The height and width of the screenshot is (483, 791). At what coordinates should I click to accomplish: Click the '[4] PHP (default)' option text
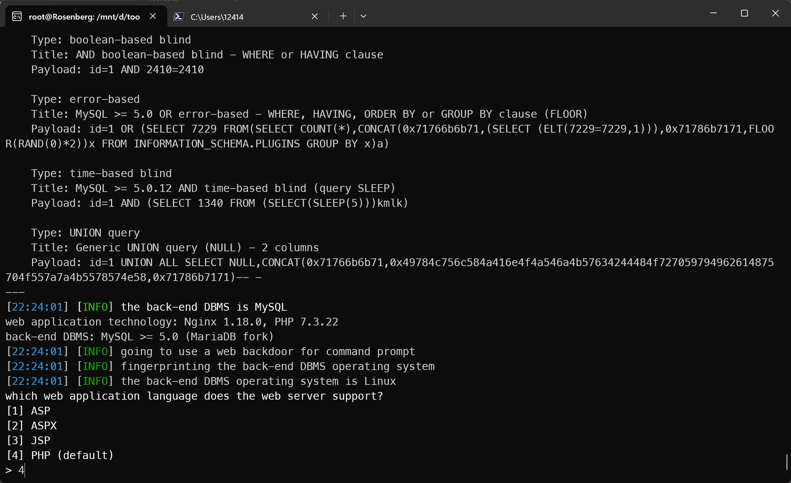60,455
